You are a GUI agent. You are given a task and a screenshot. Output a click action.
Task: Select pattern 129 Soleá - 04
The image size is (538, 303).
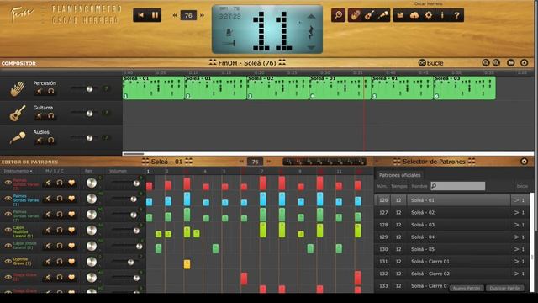click(452, 237)
